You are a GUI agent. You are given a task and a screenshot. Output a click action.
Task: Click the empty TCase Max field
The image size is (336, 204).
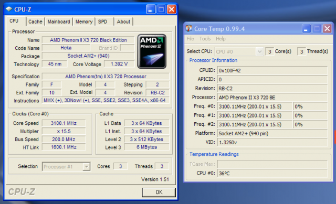pos(272,164)
